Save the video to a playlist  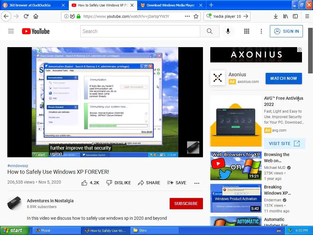pyautogui.click(x=177, y=183)
